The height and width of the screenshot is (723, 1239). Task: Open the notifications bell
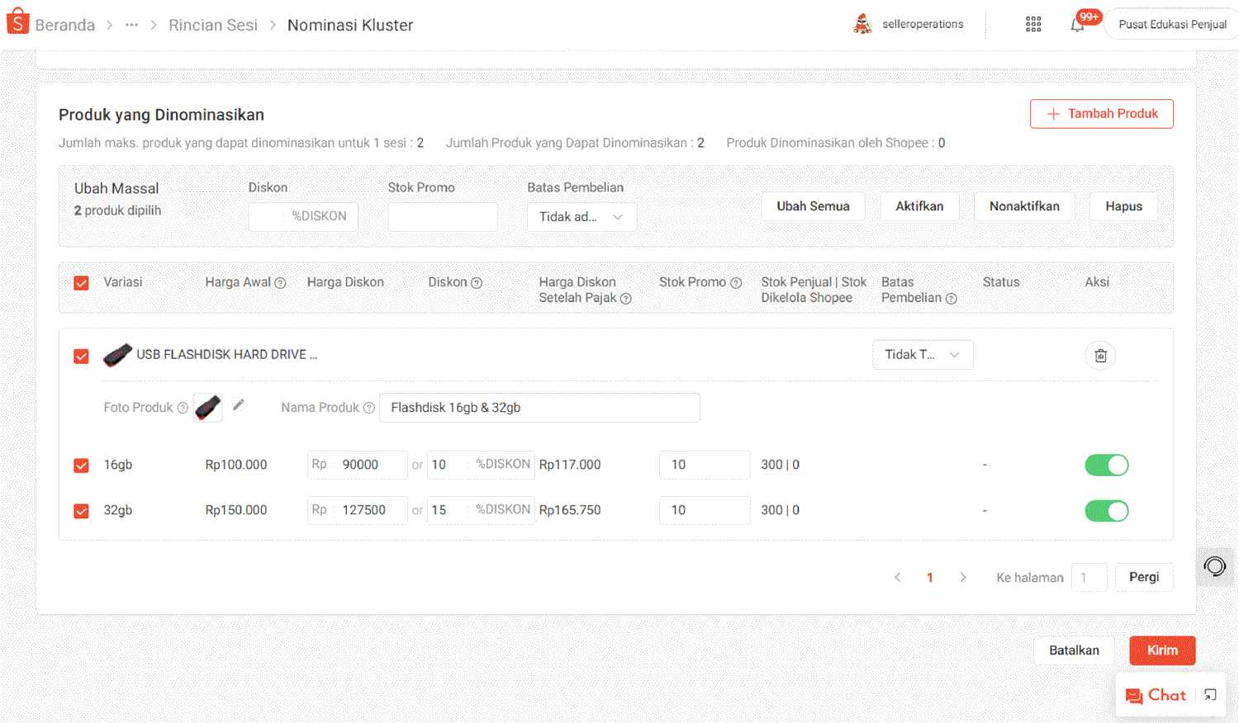1077,25
